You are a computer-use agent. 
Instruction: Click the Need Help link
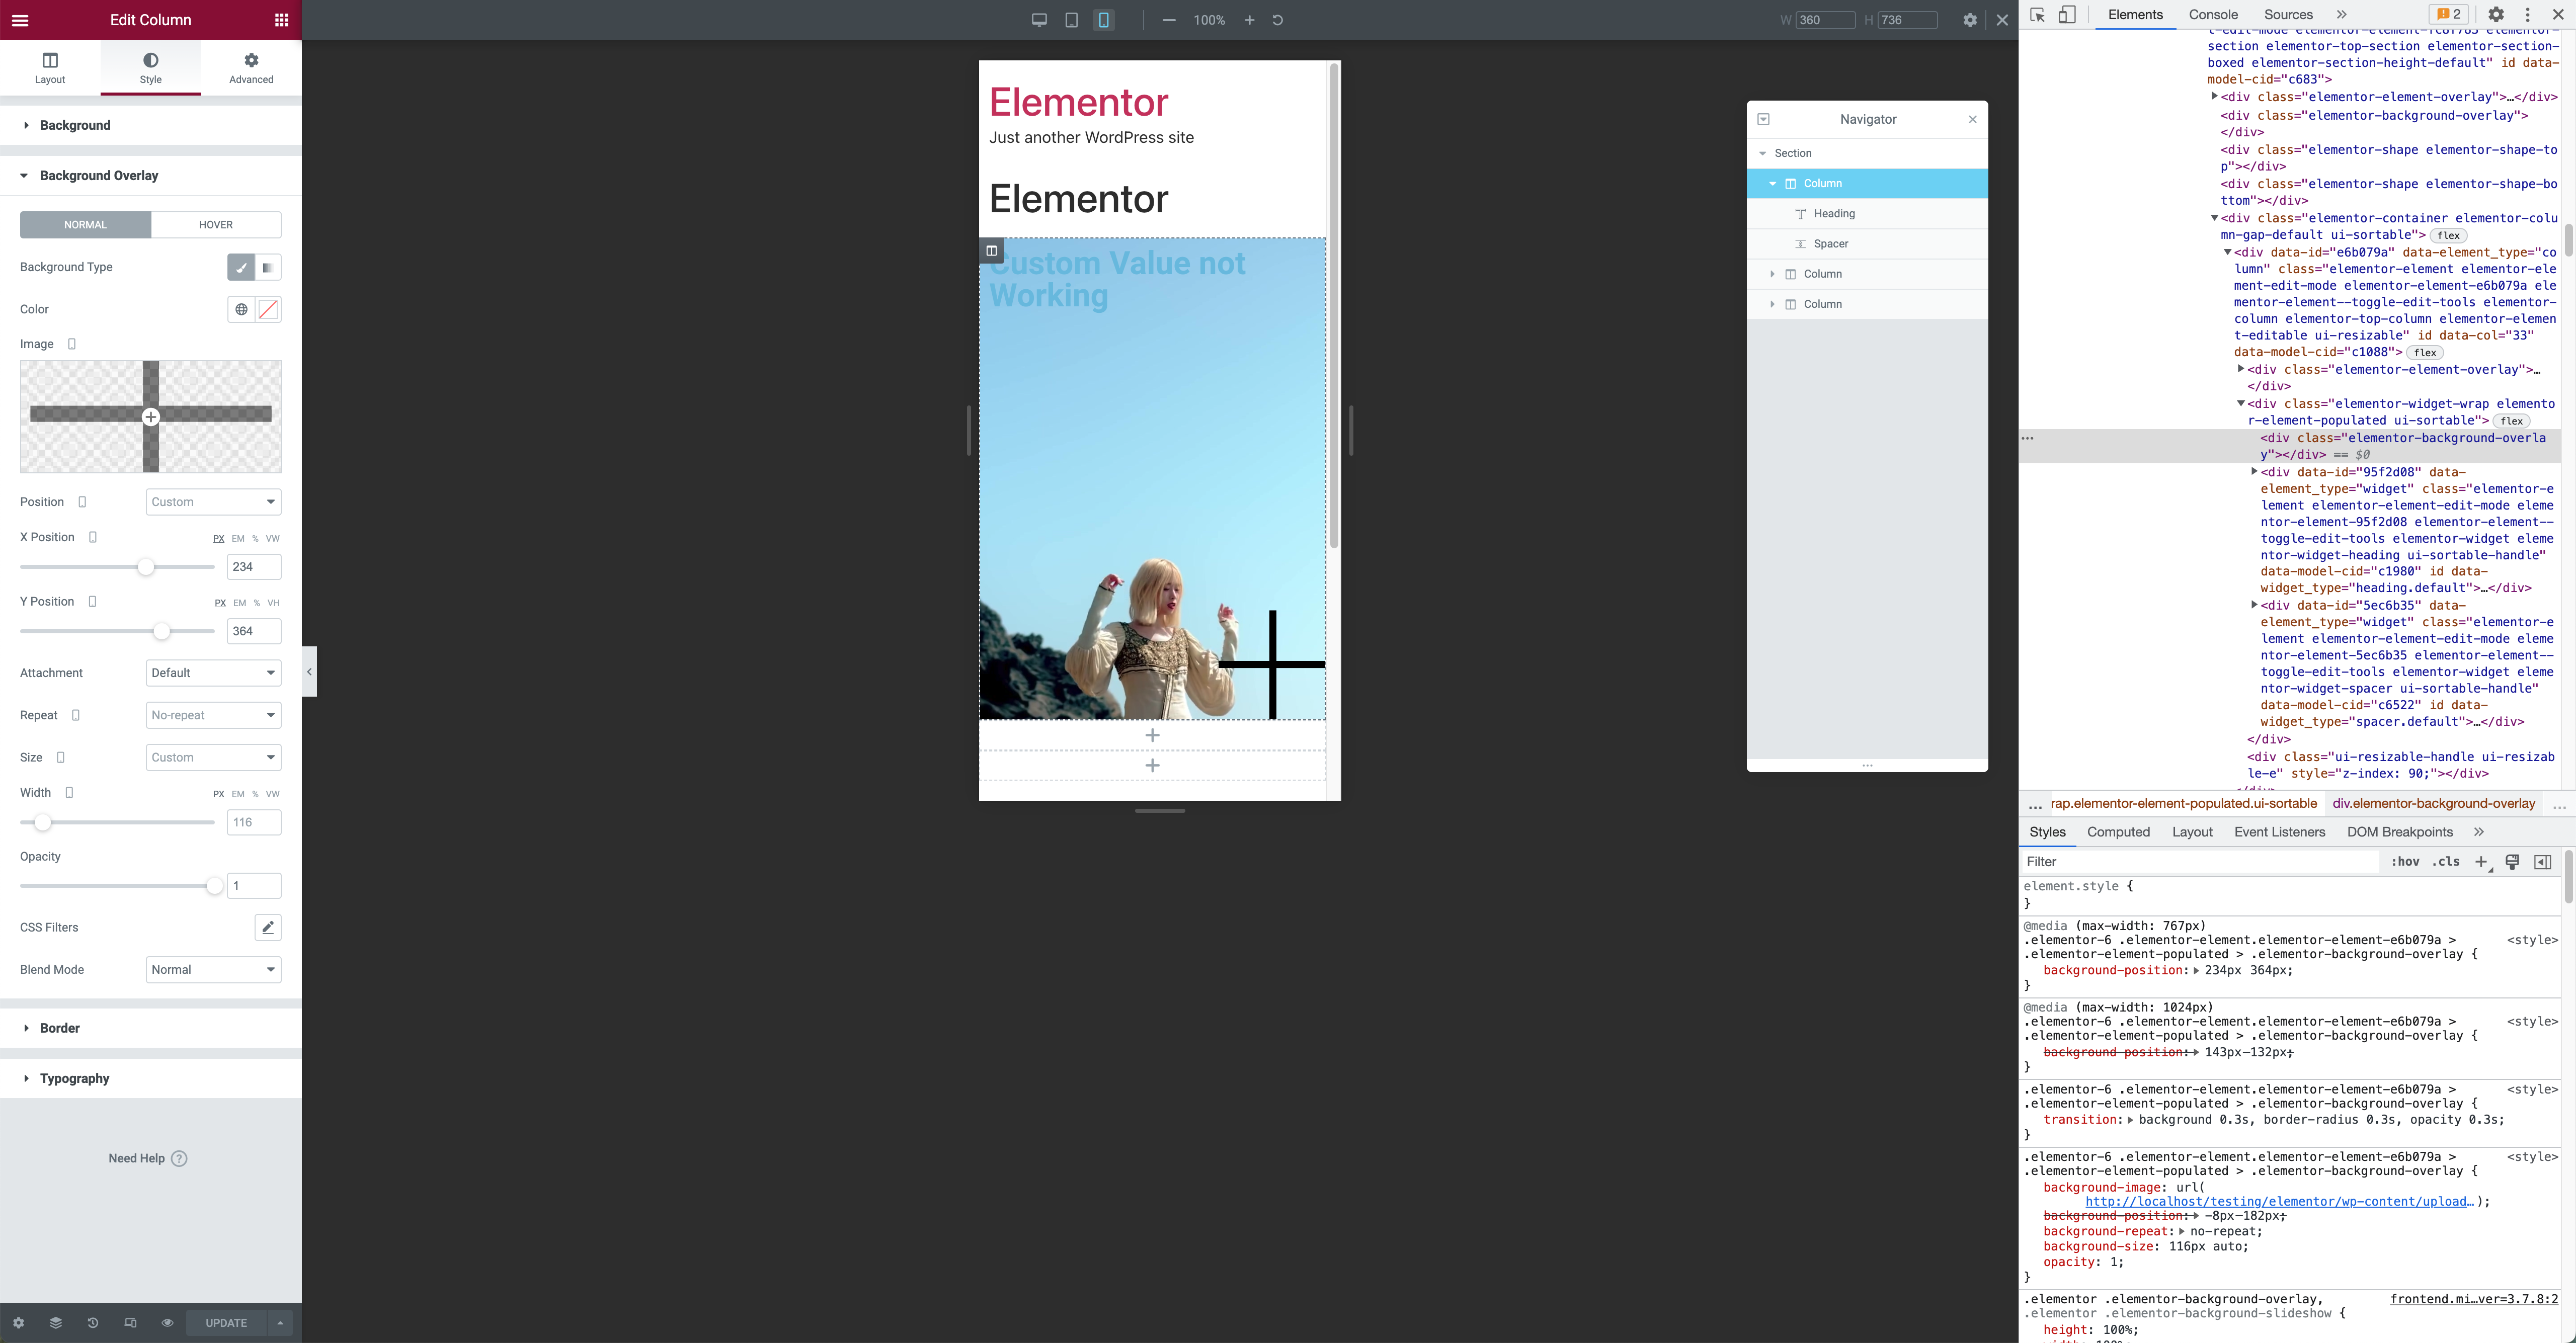pos(148,1158)
